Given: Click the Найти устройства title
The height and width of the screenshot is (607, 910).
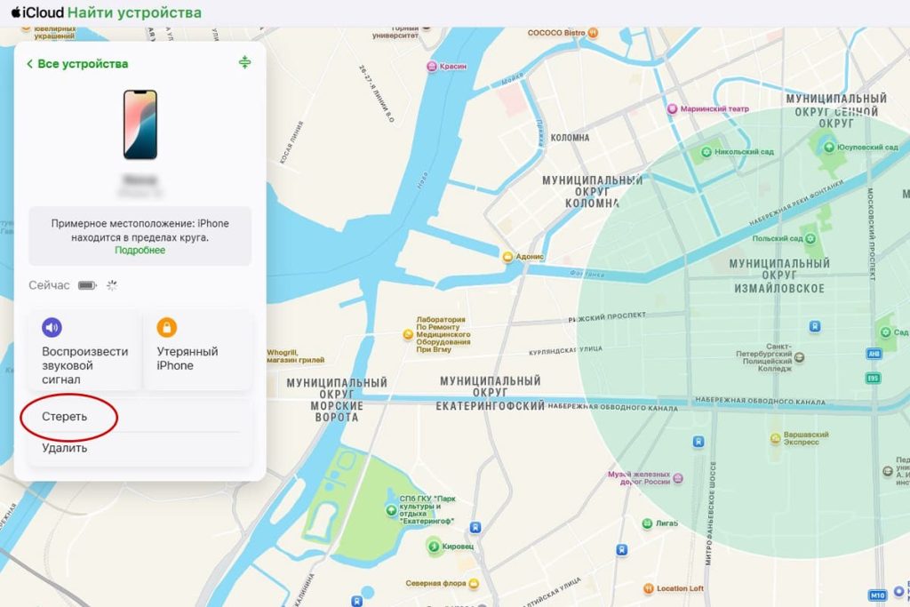Looking at the screenshot, I should [x=135, y=12].
